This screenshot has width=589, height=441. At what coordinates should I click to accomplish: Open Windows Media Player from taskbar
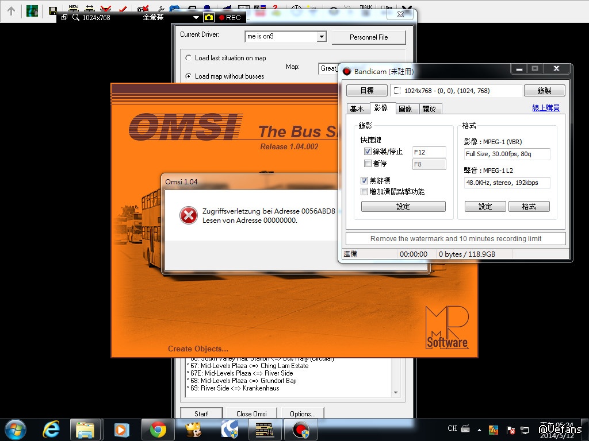[121, 430]
